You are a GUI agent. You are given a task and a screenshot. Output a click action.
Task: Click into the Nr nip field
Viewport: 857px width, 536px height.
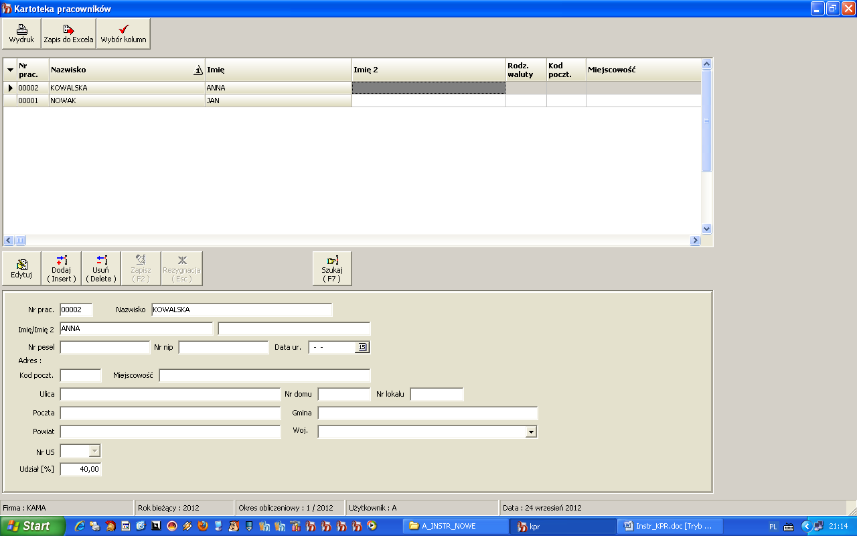tap(224, 347)
